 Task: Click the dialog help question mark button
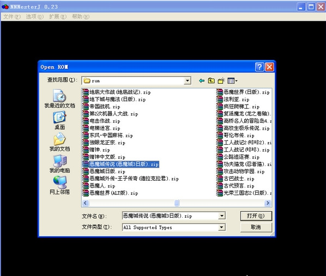[x=259, y=67]
